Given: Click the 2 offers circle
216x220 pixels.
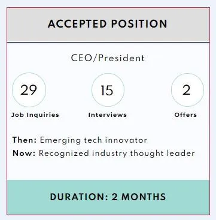Looking at the screenshot, I should point(187,90).
